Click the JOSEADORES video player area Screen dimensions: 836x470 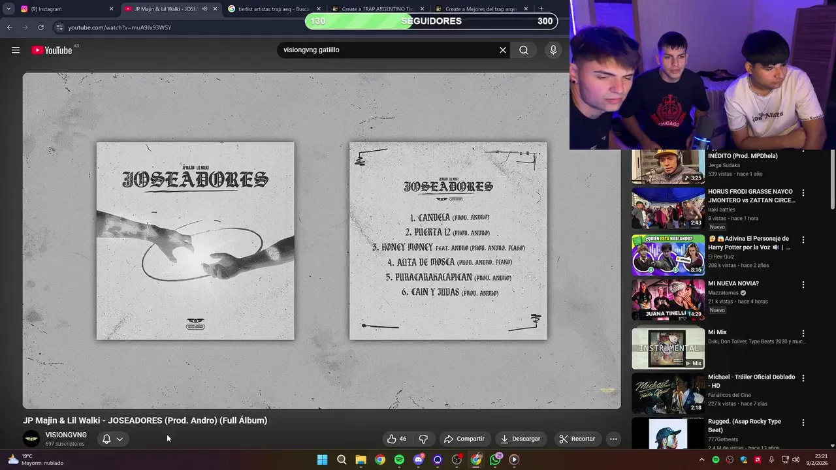(321, 240)
